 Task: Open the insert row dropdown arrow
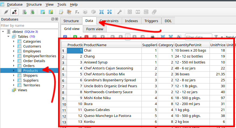[x=80, y=37]
